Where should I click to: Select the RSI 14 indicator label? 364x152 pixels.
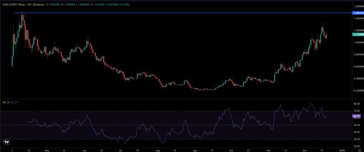(x=6, y=102)
